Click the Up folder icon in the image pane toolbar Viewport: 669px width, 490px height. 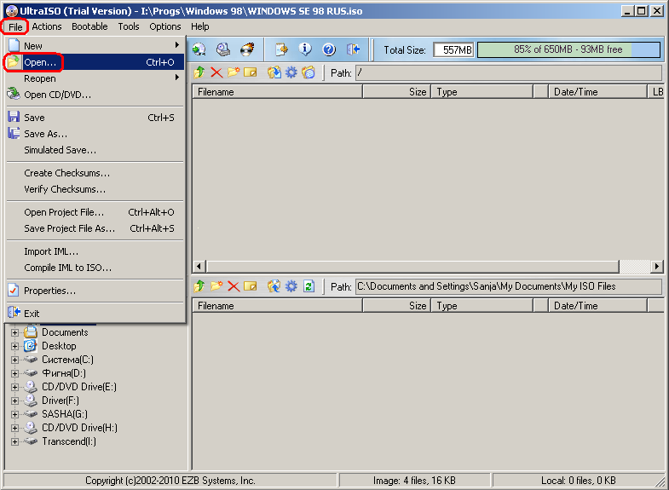pyautogui.click(x=199, y=72)
